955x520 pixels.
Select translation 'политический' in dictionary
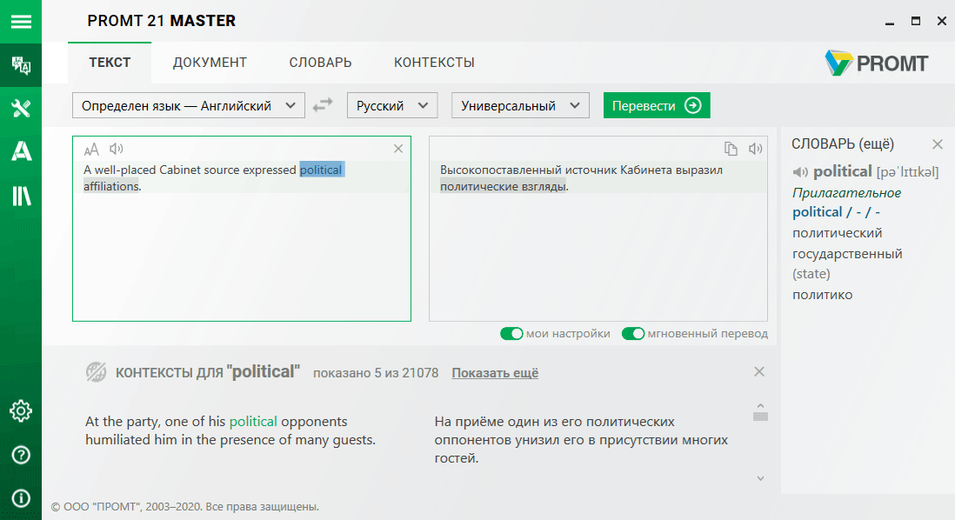point(837,233)
